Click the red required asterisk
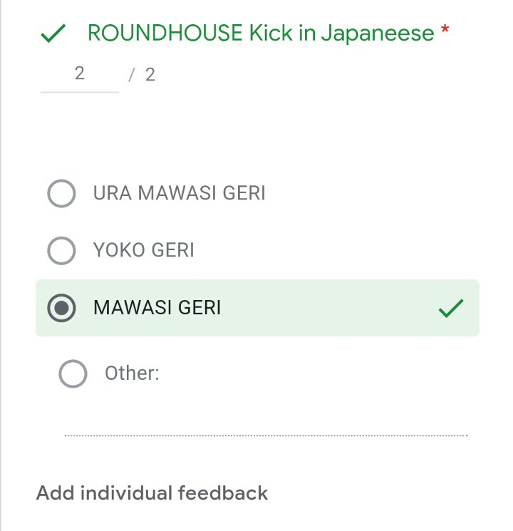Screen dimensions: 513x531 [x=445, y=31]
